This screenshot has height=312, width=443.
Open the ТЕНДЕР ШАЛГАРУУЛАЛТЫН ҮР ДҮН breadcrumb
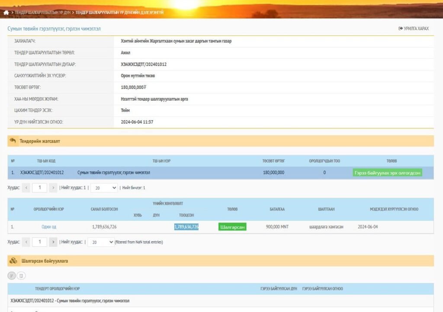click(x=42, y=13)
